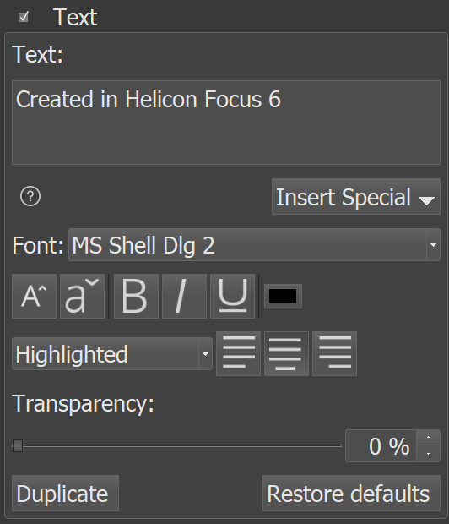Toggle bold text formatting
The width and height of the screenshot is (449, 524).
[x=136, y=296]
